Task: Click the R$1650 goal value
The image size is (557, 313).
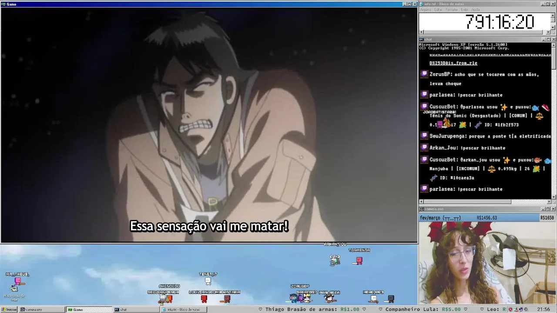Action: [547, 218]
